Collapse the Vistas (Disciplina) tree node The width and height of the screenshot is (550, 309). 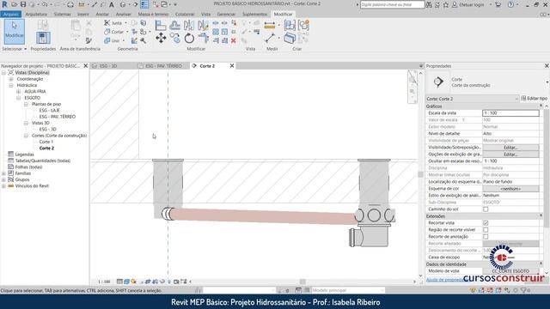(3, 72)
